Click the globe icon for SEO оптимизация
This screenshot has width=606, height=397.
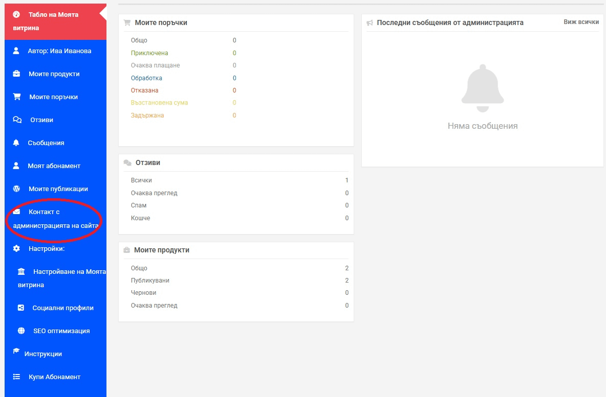click(x=21, y=331)
